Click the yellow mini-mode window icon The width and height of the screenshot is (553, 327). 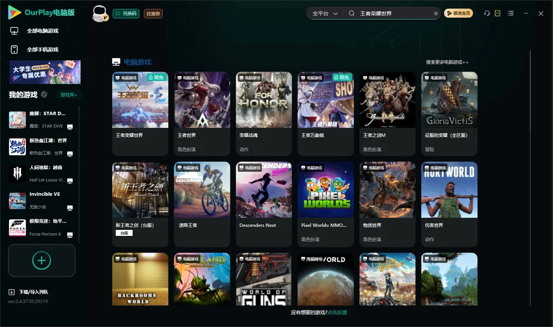pyautogui.click(x=498, y=13)
